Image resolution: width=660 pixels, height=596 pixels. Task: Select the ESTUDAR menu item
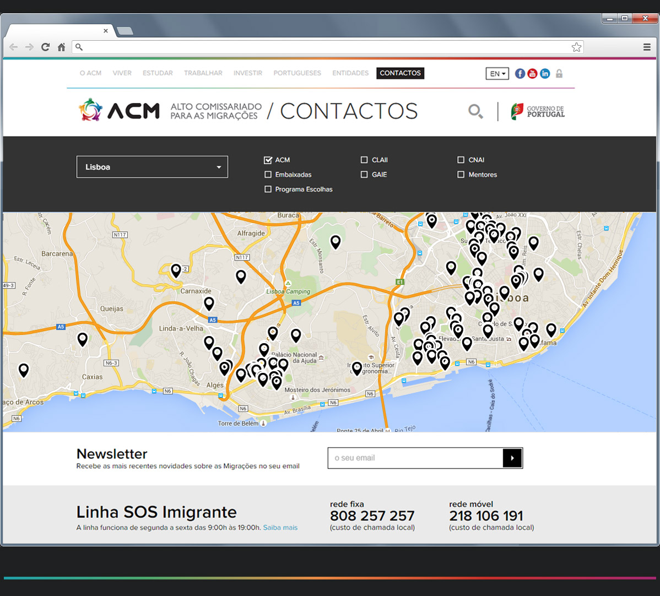pos(157,73)
